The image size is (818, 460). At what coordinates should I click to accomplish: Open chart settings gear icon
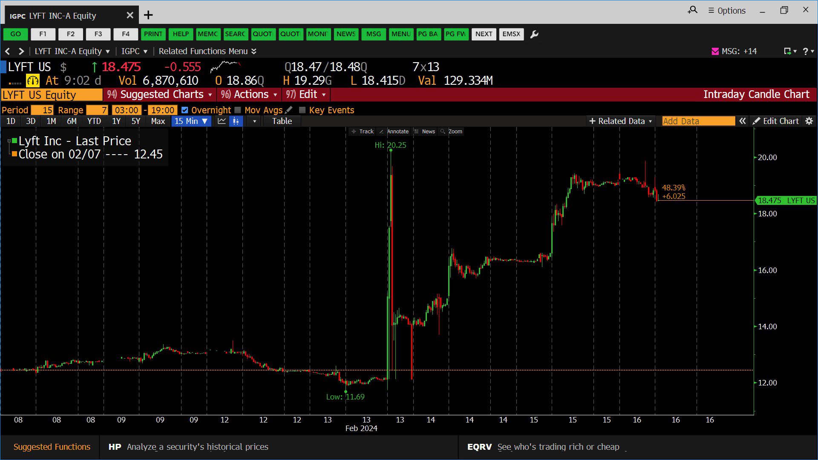coord(809,121)
